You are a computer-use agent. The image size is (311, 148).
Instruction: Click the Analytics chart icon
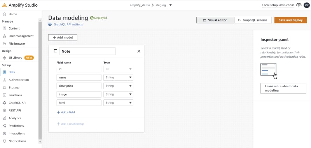(x=5, y=118)
